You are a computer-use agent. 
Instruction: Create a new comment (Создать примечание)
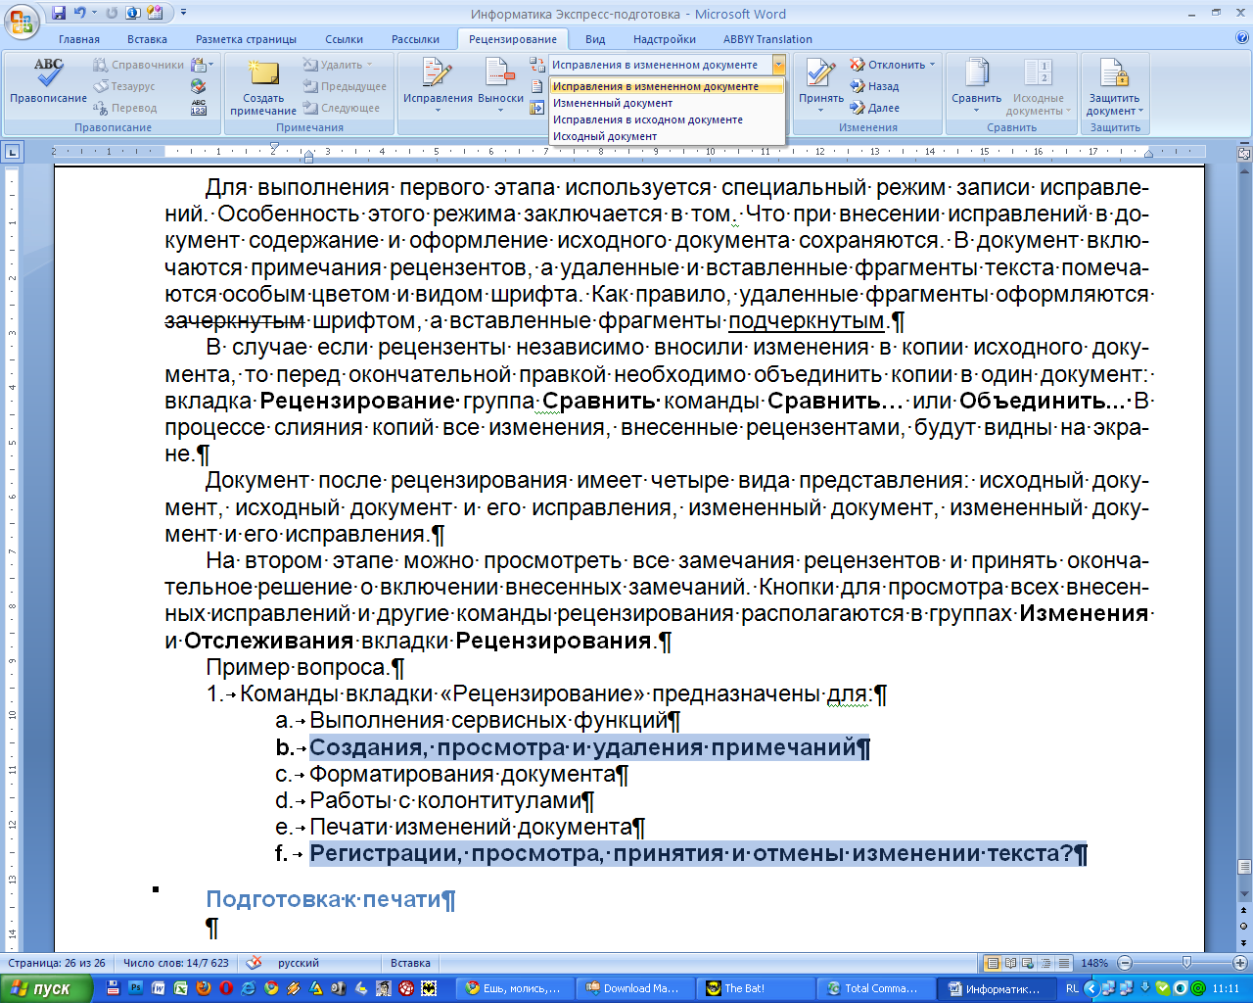click(263, 86)
